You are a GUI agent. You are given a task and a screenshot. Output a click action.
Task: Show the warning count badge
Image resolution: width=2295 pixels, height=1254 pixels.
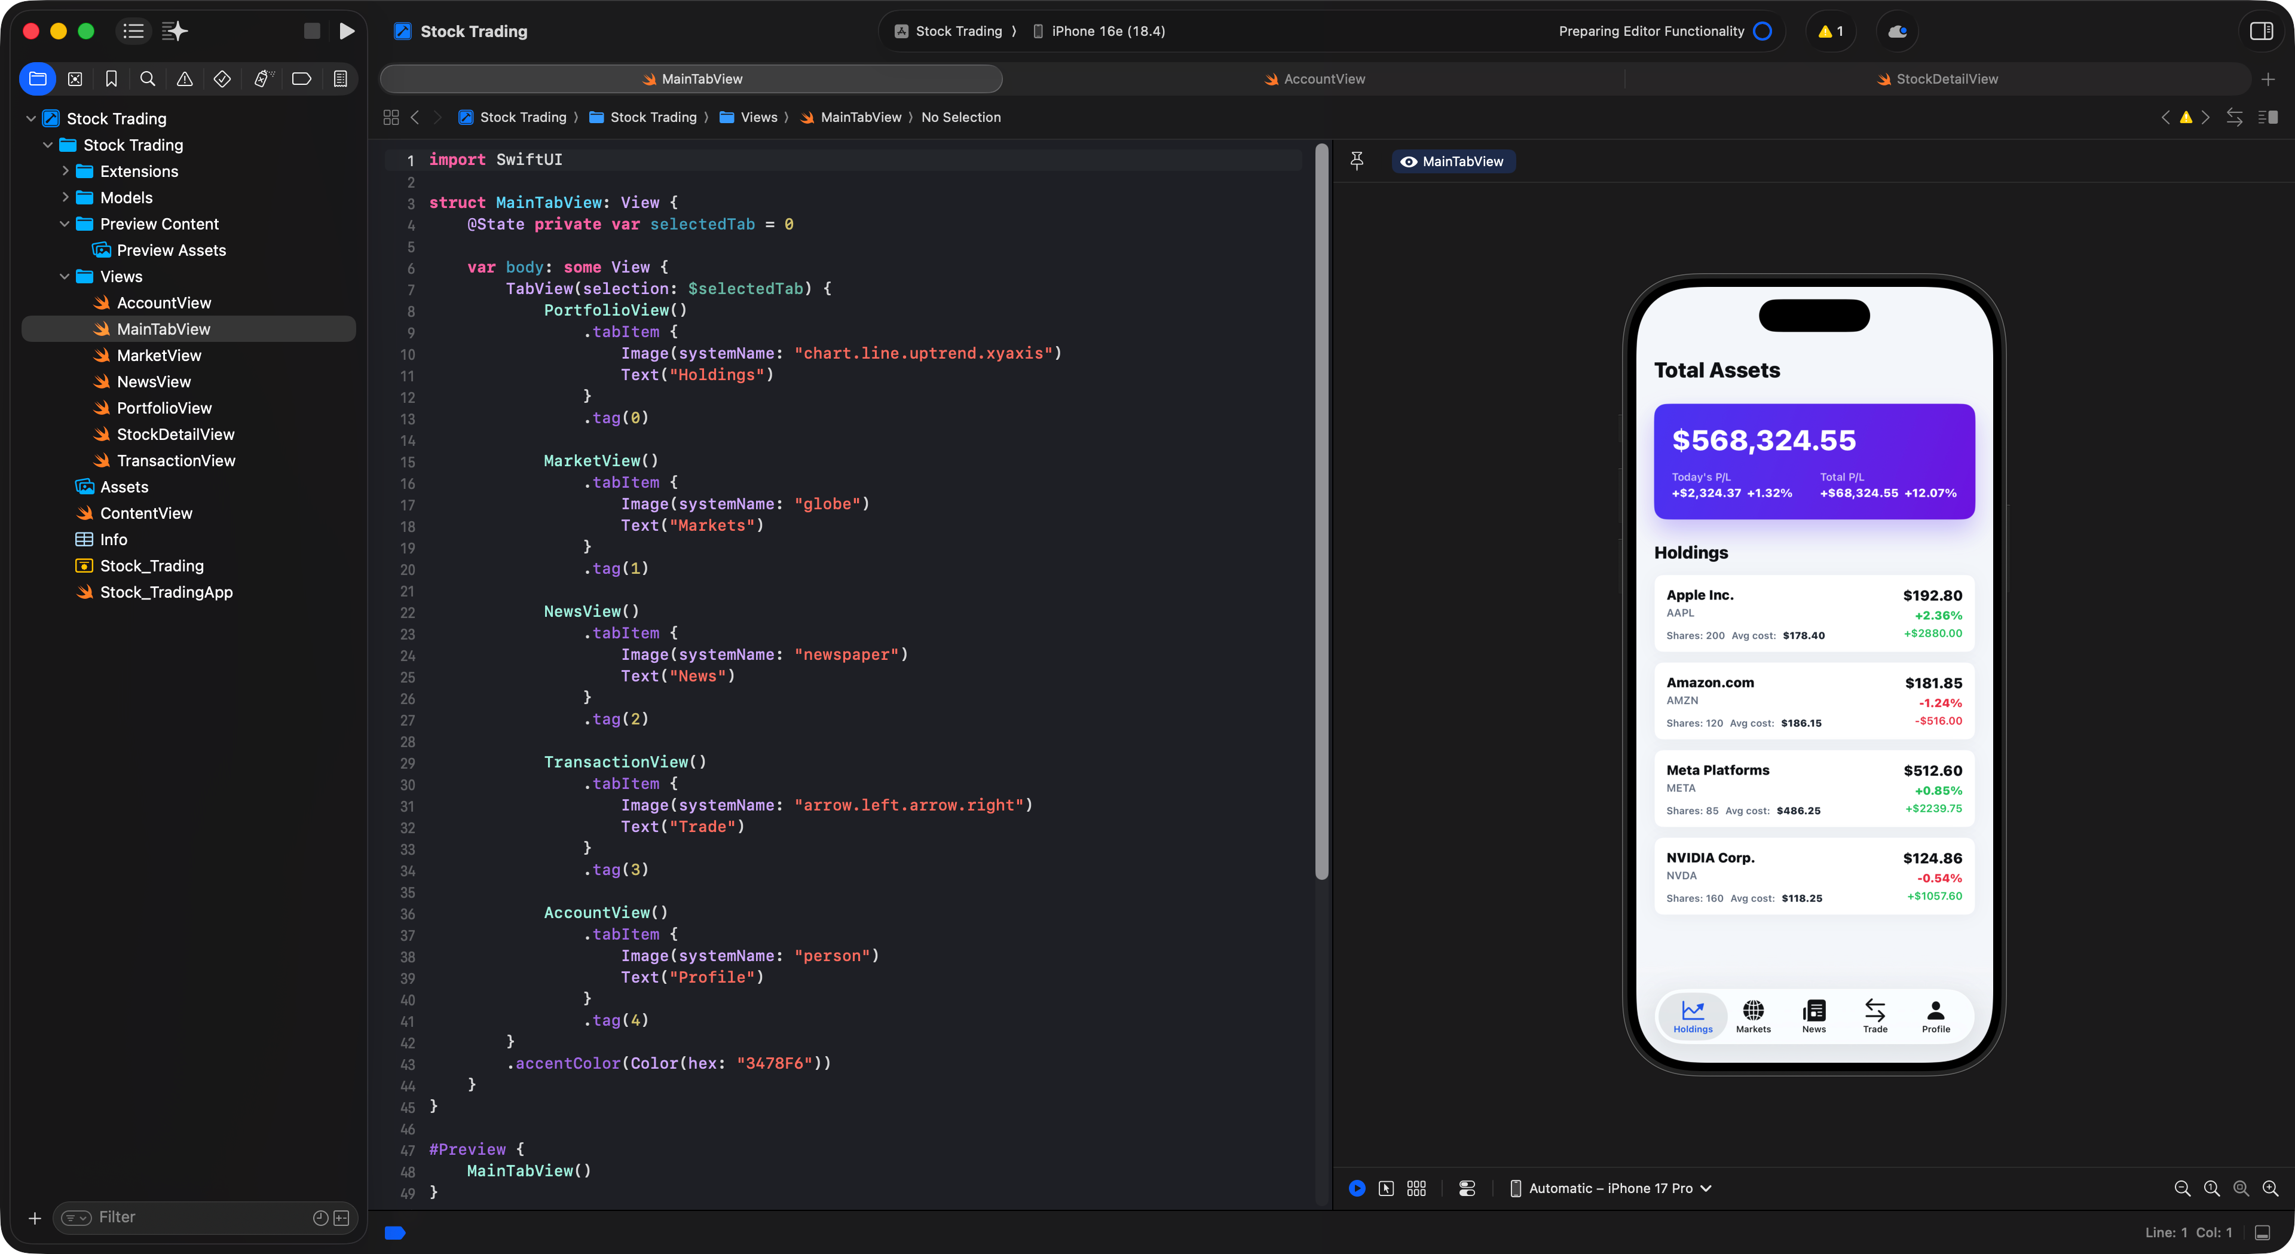(x=1831, y=31)
